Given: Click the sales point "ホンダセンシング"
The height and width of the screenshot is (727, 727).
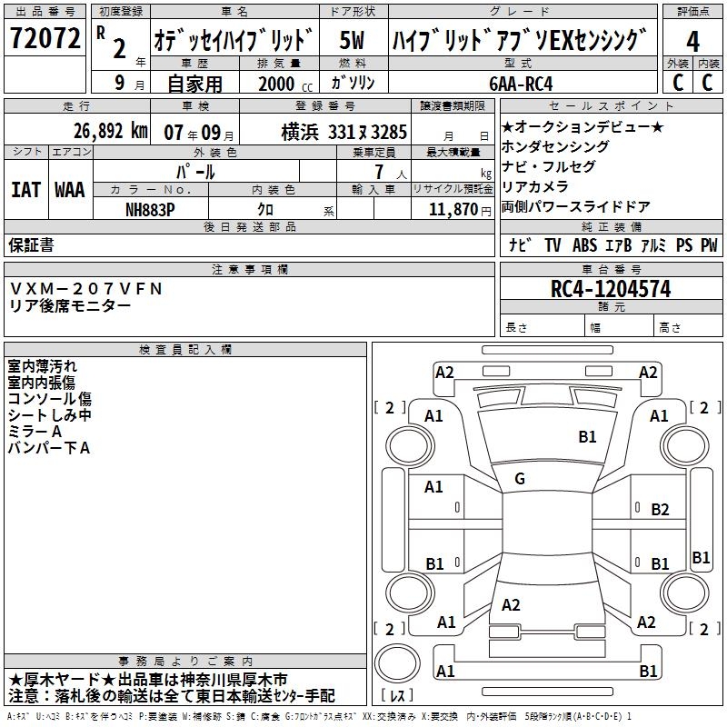Looking at the screenshot, I should pos(555,146).
